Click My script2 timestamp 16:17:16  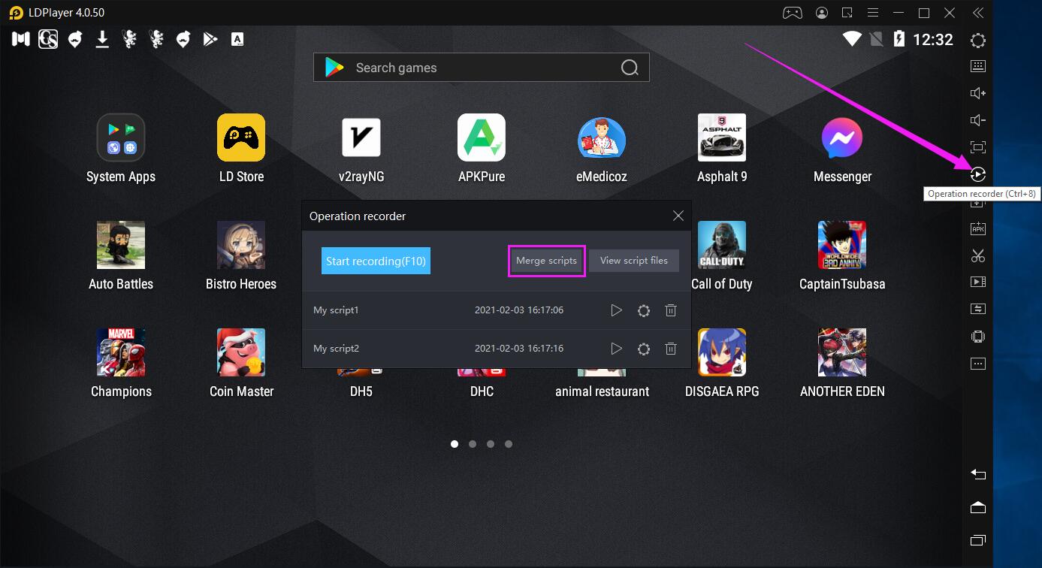pyautogui.click(x=519, y=349)
